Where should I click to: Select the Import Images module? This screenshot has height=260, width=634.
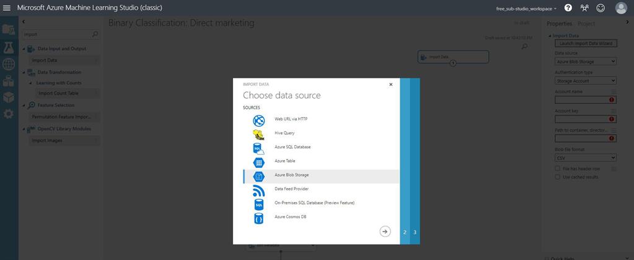64,141
